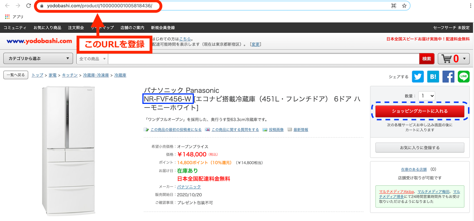474x221 pixels.
Task: Open the パナソニック maker link
Action: tap(189, 187)
